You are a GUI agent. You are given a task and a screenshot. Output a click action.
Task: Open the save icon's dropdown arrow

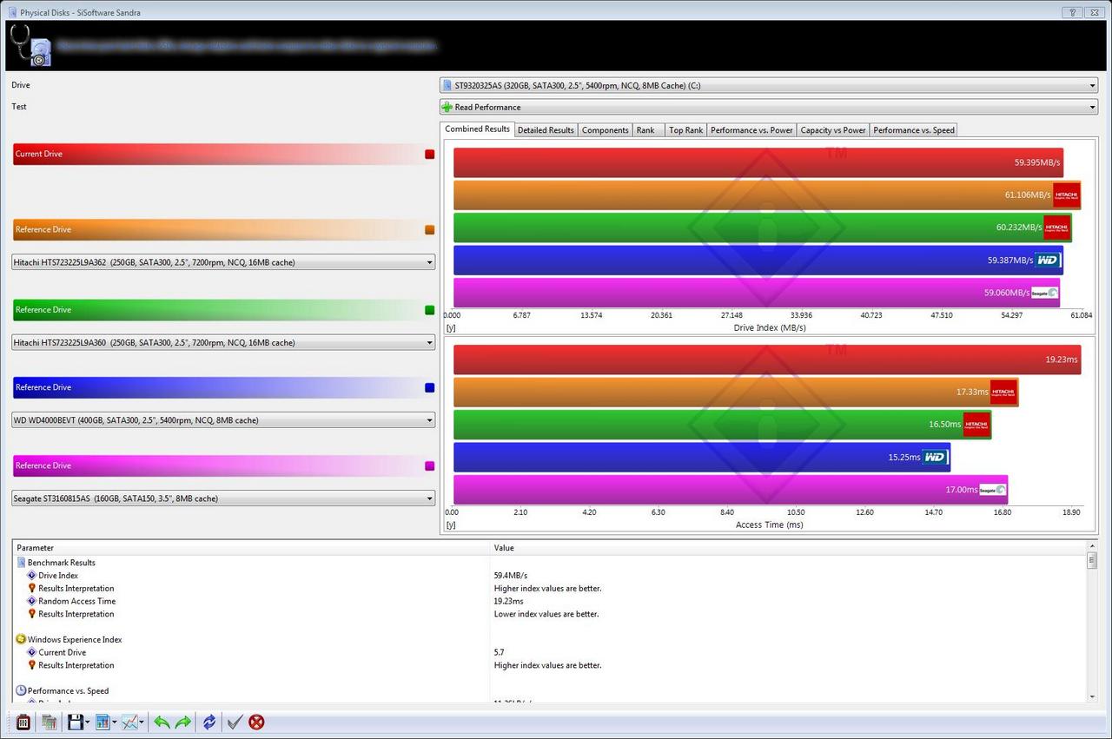pos(88,723)
